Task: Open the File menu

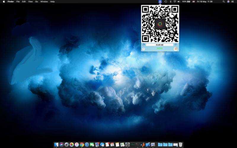Action: pos(18,1)
